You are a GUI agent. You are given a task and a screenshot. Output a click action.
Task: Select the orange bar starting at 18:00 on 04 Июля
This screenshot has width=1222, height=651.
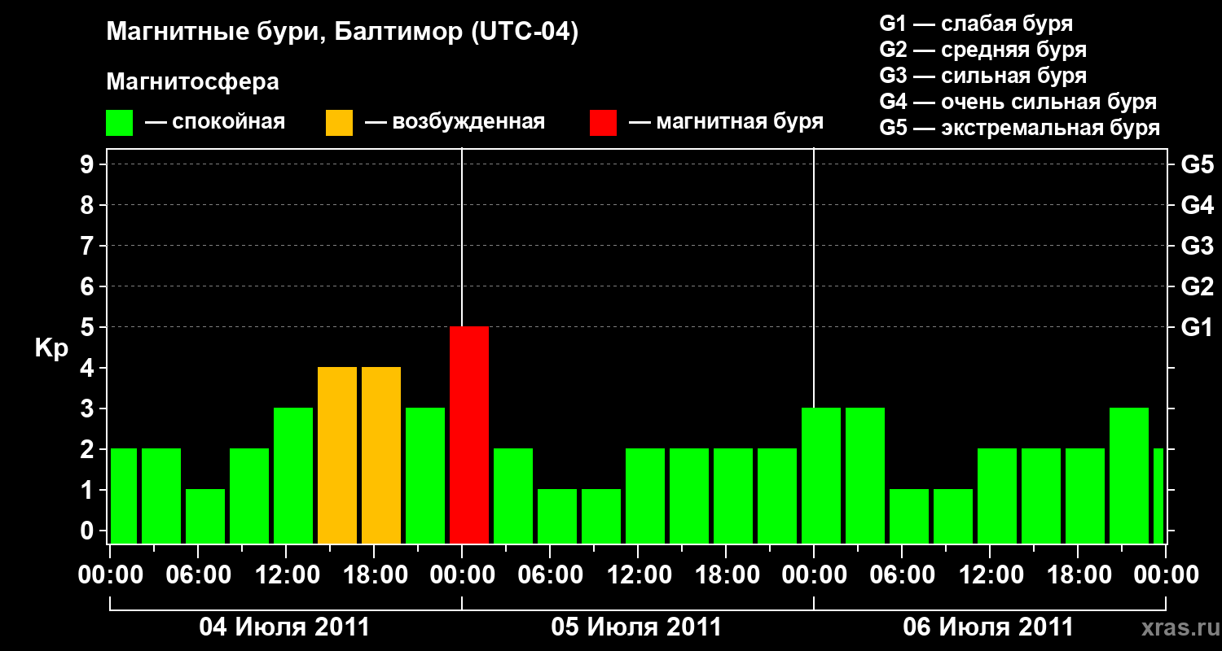(x=381, y=455)
